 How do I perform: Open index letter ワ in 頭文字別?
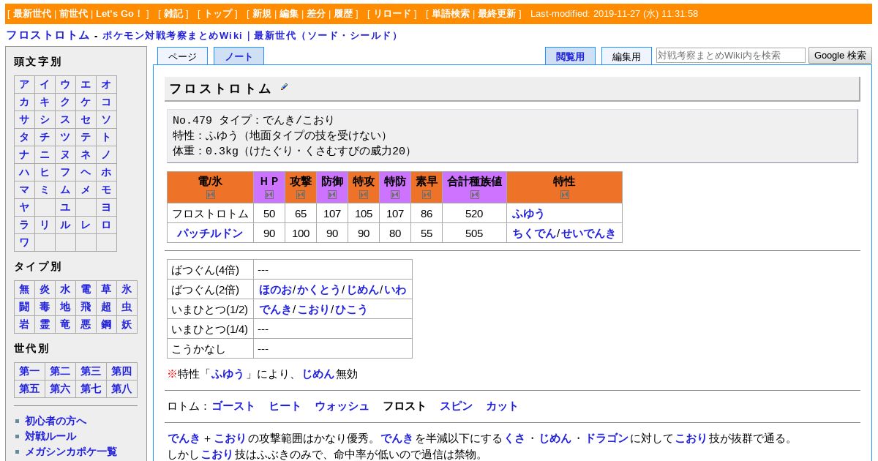24,242
